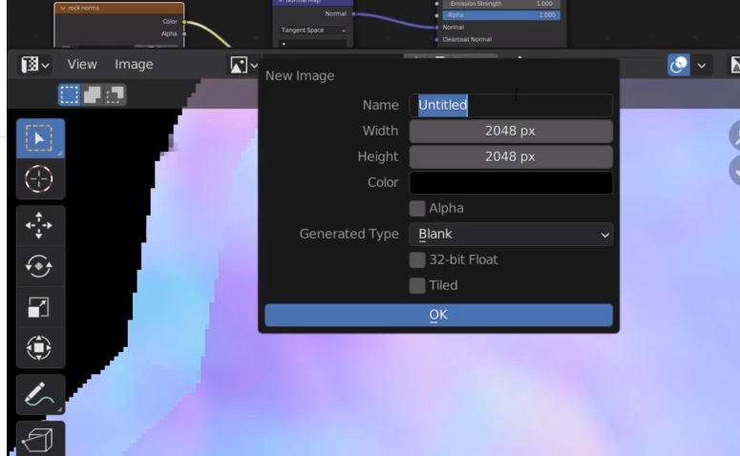Image resolution: width=740 pixels, height=456 pixels.
Task: Confirm New Image with OK
Action: pos(439,315)
